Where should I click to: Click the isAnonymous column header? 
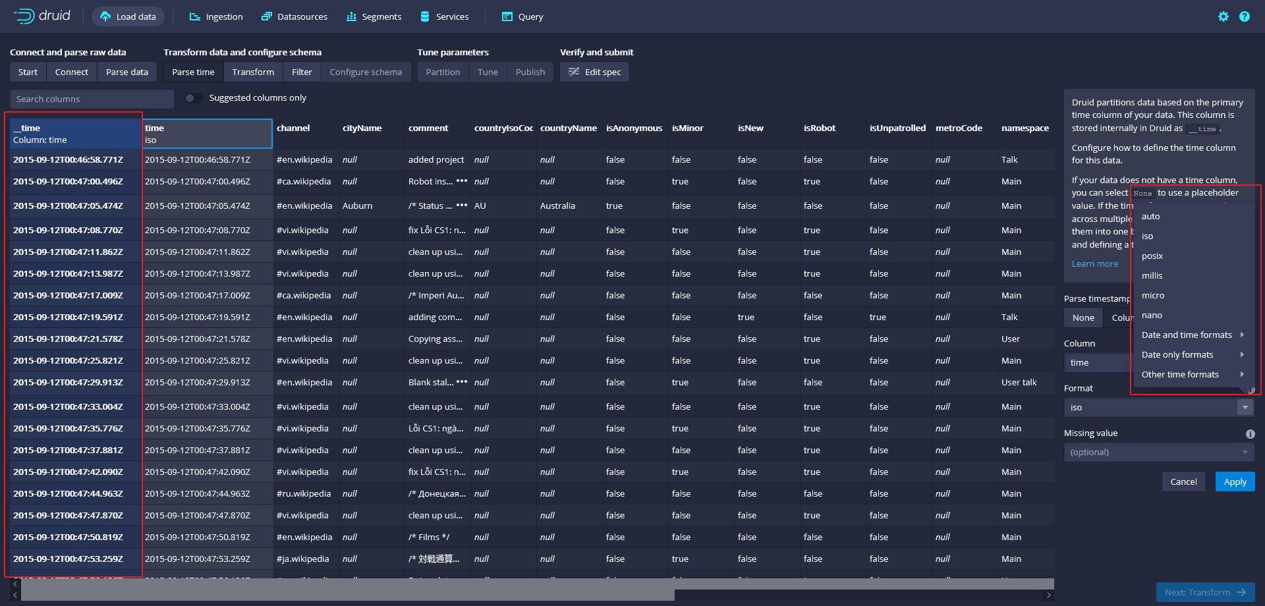pyautogui.click(x=635, y=134)
